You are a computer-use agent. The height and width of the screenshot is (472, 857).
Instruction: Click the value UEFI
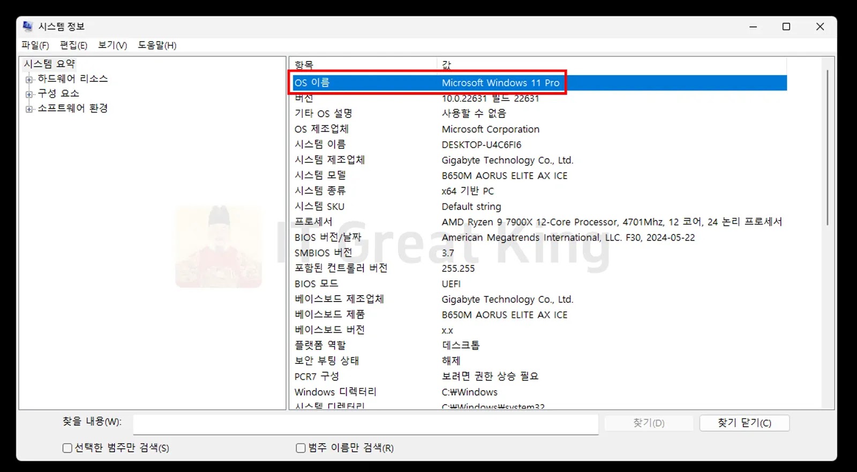click(x=451, y=284)
